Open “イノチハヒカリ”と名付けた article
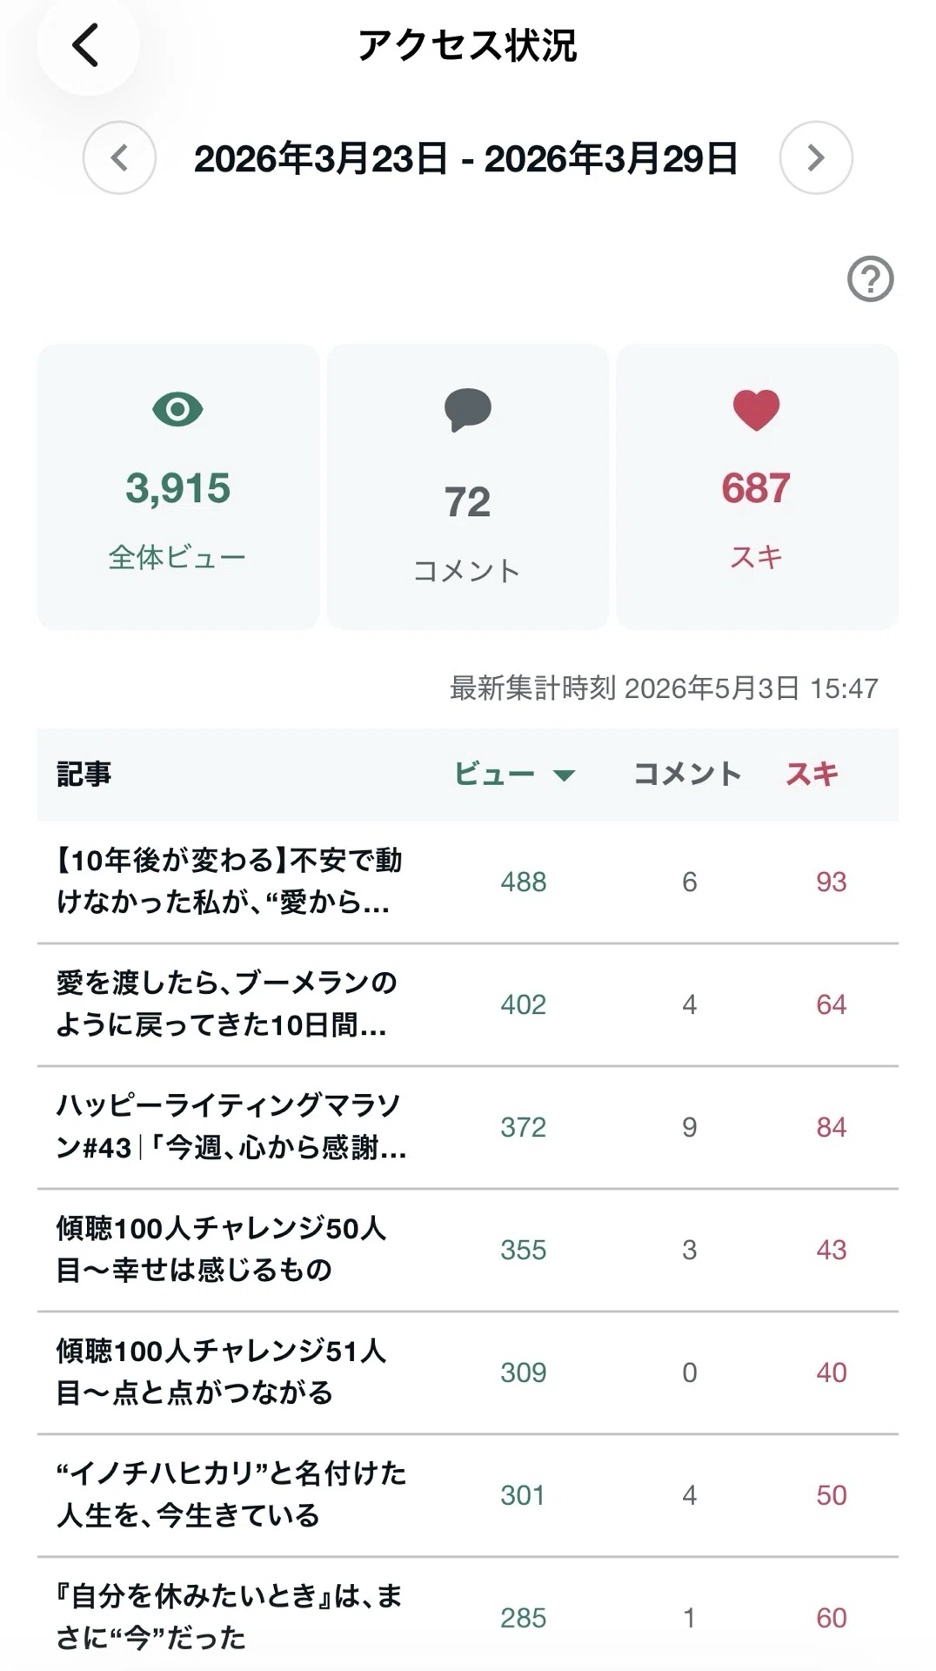Screen dimensions: 936x1671 coord(468,1495)
